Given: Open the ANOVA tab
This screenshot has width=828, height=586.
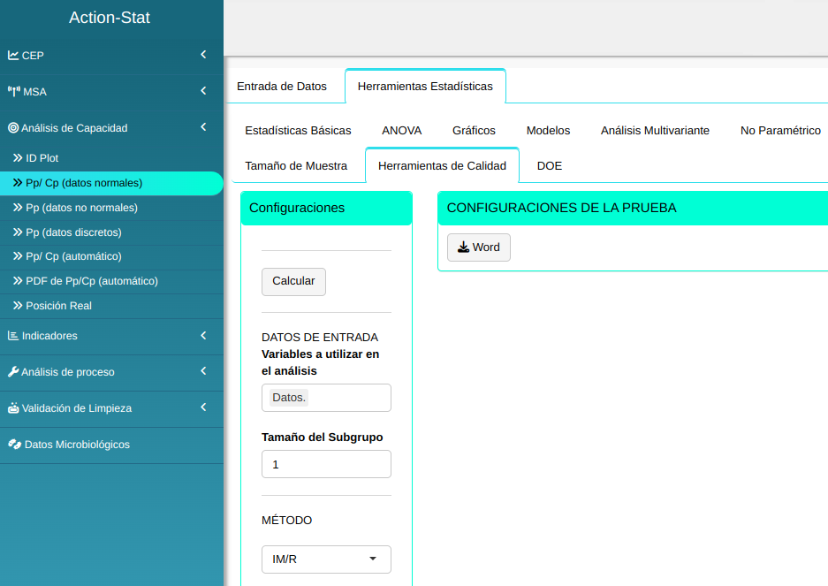Looking at the screenshot, I should click(x=401, y=131).
